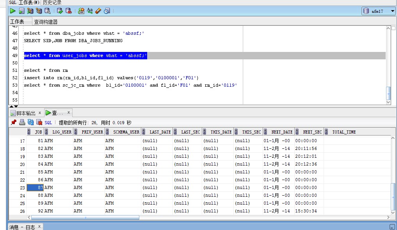The image size is (397, 230).
Task: Switch to the 查询构建器 tab
Action: (46, 22)
